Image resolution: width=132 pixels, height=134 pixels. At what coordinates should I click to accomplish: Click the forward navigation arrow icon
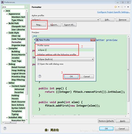(122, 7)
